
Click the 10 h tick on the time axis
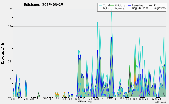tap(77, 98)
